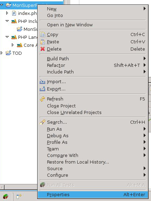Collapse the PHP Include Path node
This screenshot has width=151, height=201.
pyautogui.click(x=7, y=21)
